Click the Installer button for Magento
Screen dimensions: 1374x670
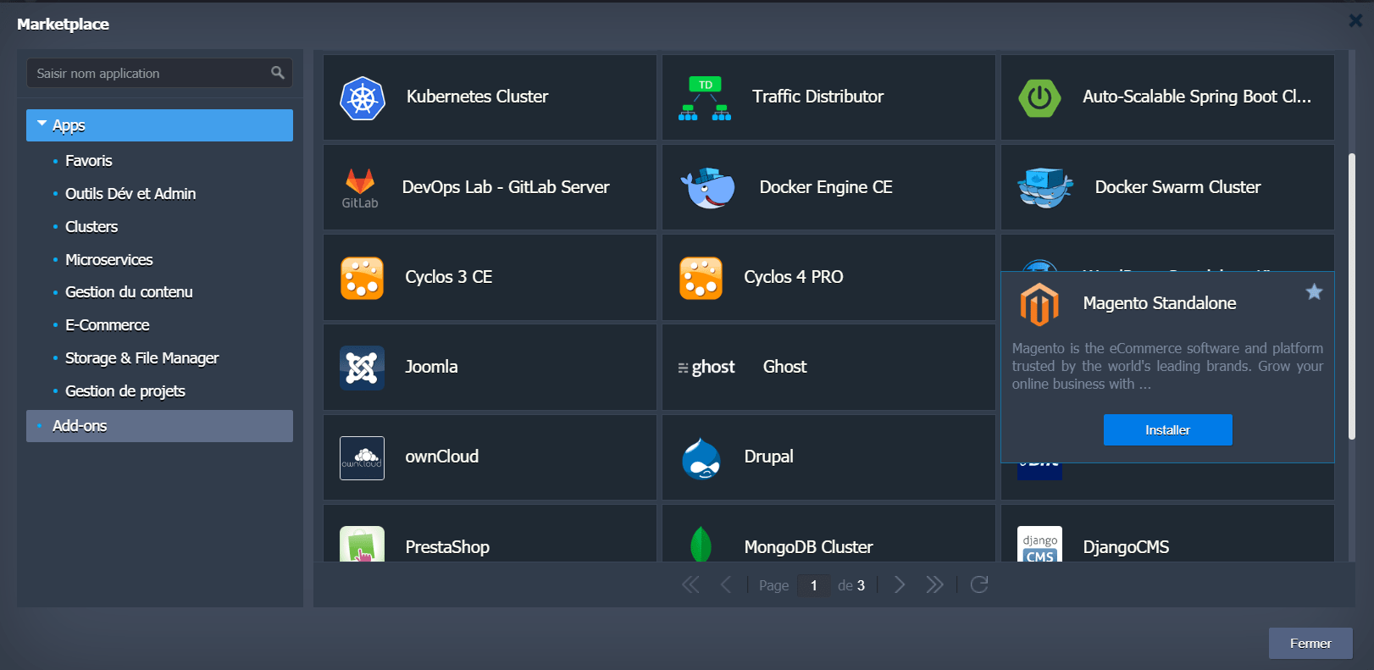[1167, 430]
